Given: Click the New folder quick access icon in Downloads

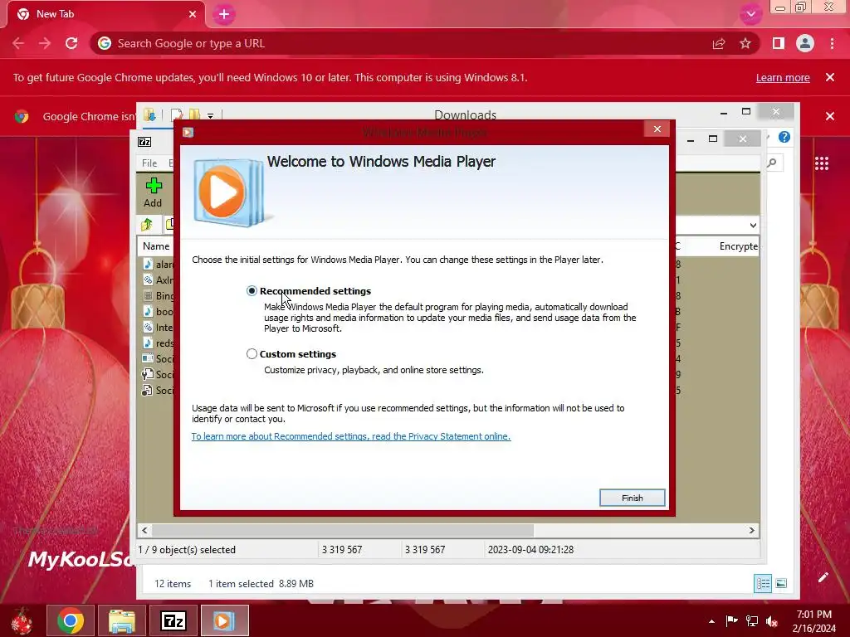Looking at the screenshot, I should click(x=194, y=114).
